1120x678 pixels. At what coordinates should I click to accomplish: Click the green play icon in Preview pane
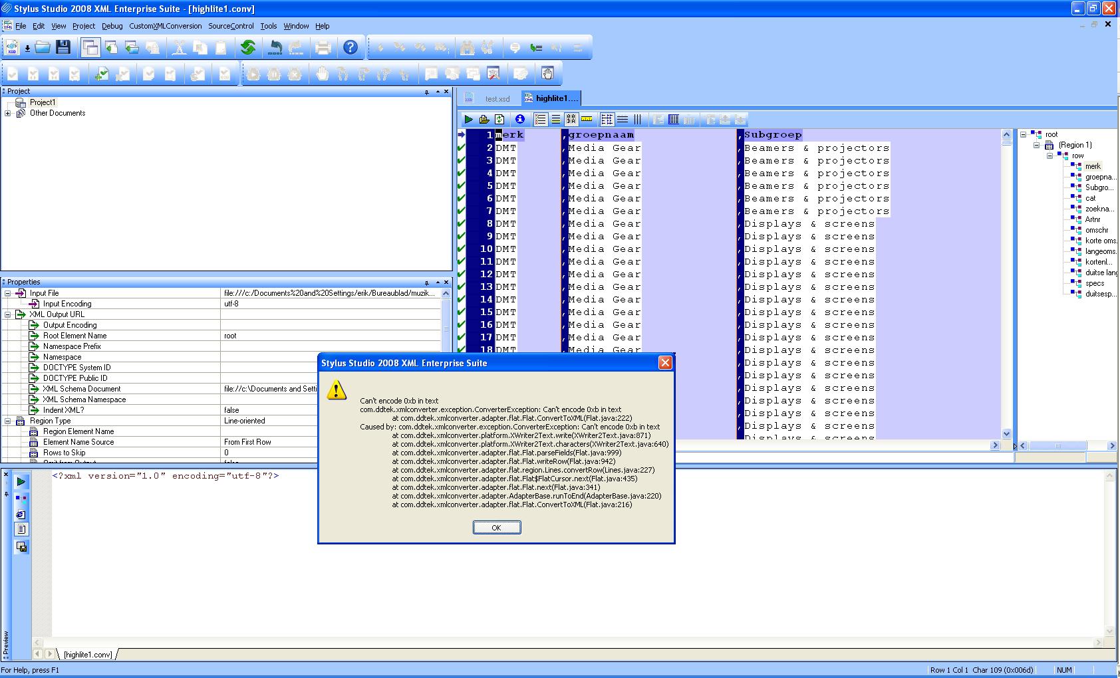[21, 482]
